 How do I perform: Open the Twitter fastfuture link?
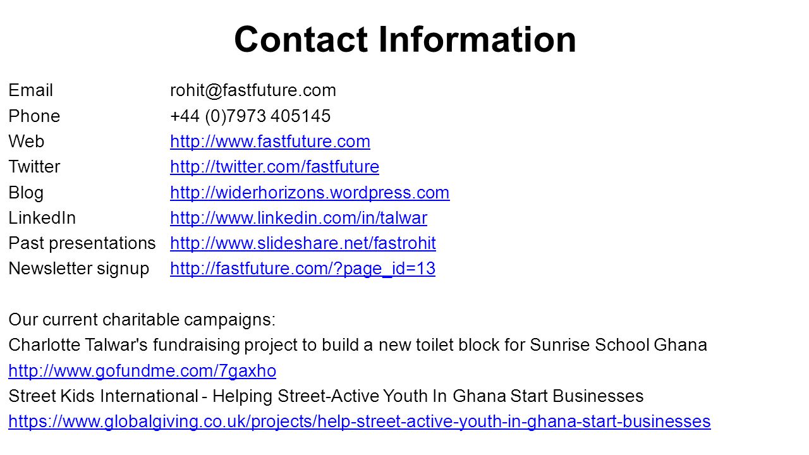point(274,167)
